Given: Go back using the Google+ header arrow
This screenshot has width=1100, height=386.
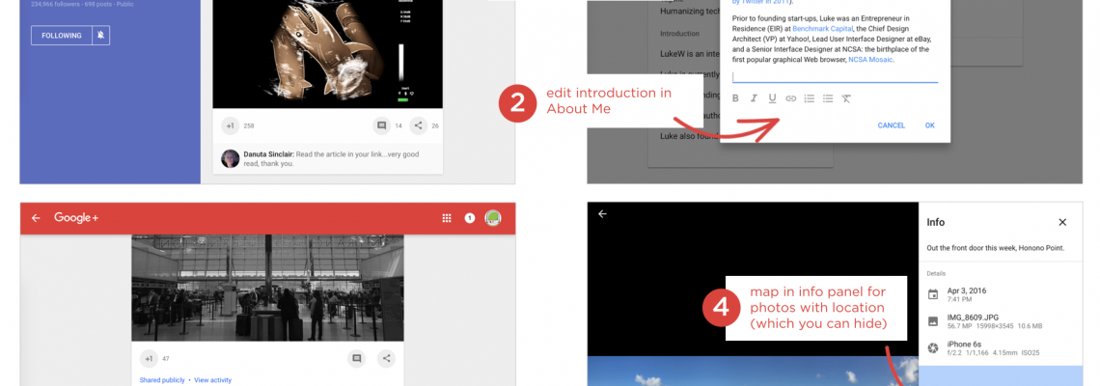Looking at the screenshot, I should pyautogui.click(x=36, y=218).
